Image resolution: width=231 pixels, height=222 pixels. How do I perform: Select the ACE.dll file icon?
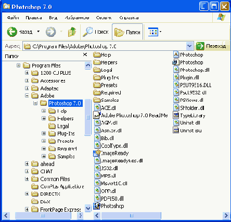97,108
